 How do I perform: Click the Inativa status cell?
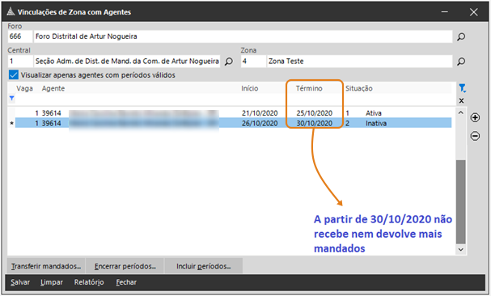tap(376, 123)
